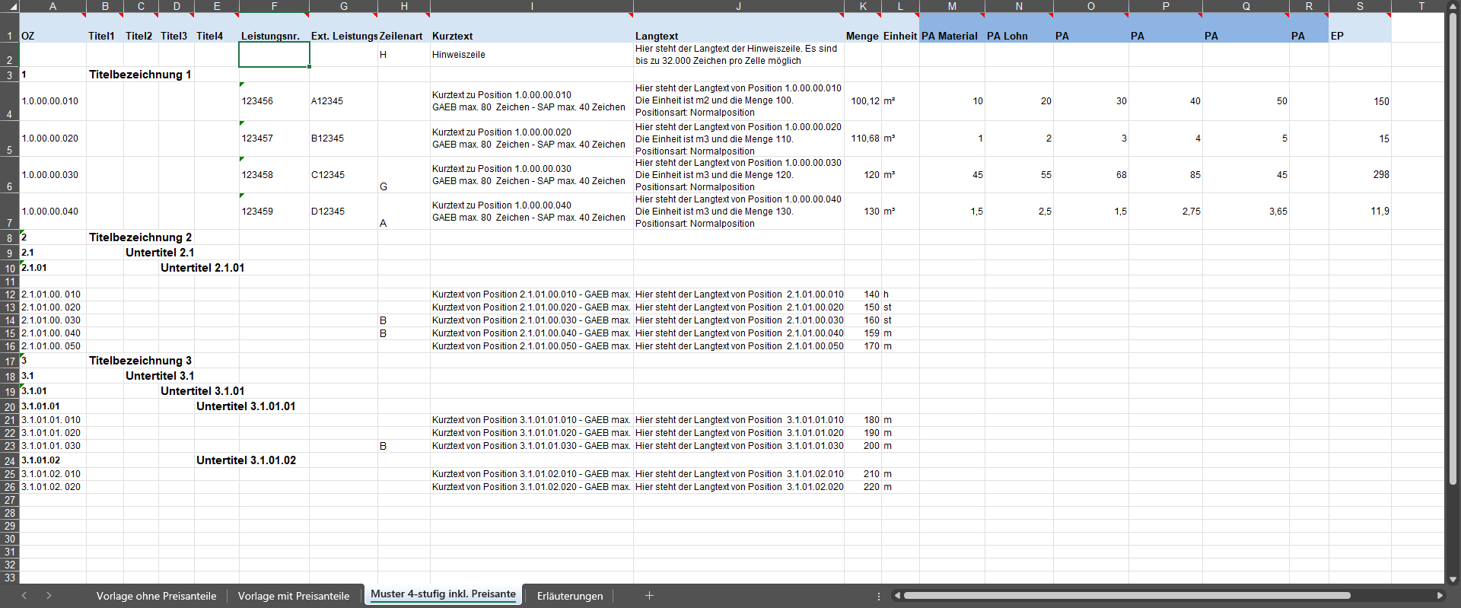The height and width of the screenshot is (608, 1461).
Task: Select column M header
Action: [951, 6]
